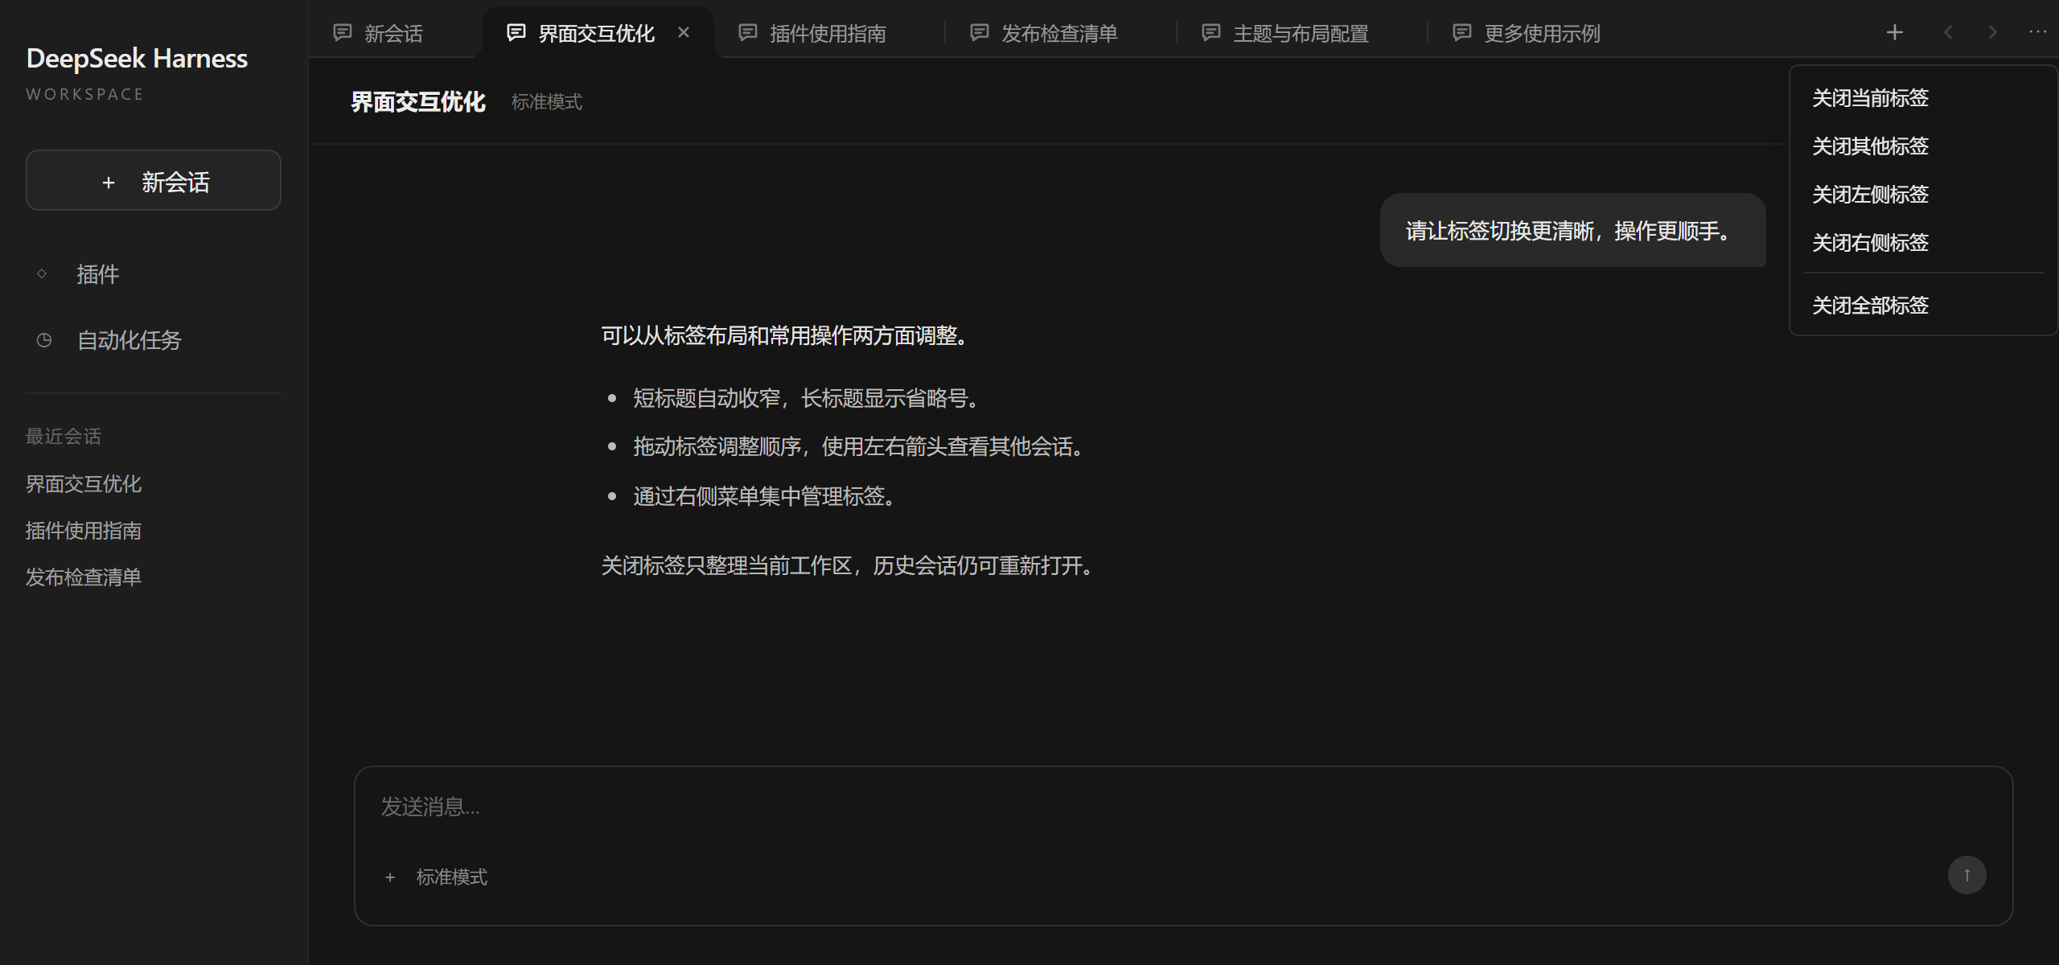Send message with the up-arrow button
The width and height of the screenshot is (2059, 965).
click(1967, 875)
